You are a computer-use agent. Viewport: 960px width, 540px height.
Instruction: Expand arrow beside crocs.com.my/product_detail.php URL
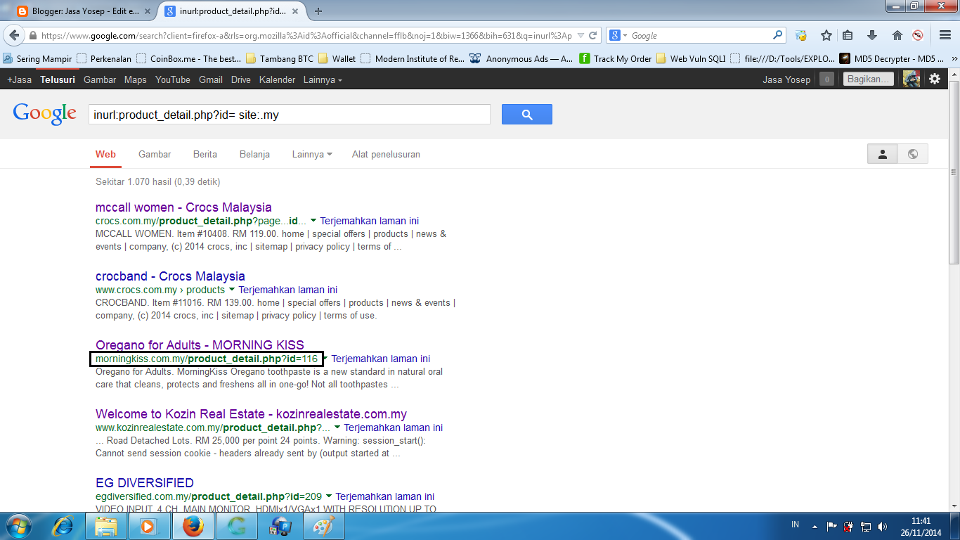(313, 221)
